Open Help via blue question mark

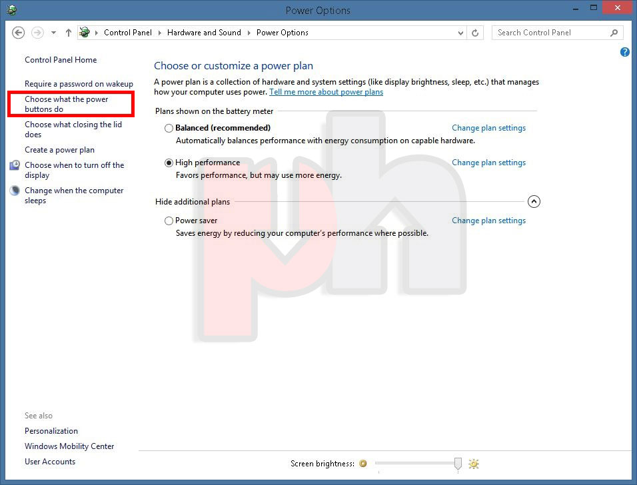pyautogui.click(x=624, y=52)
